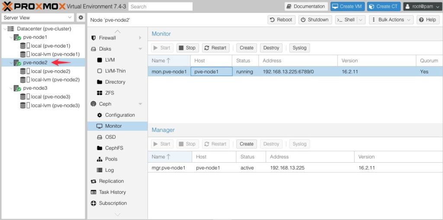Click the Ceph logo icon
This screenshot has height=220, width=443.
pos(93,104)
